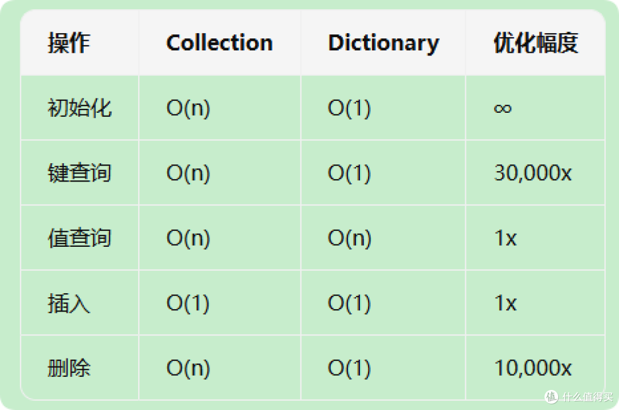Click the infinity symbol cell
619x410 pixels.
point(503,108)
